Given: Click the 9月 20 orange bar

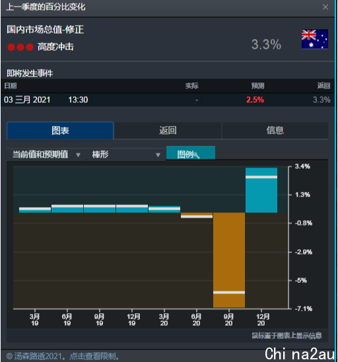Looking at the screenshot, I should [x=229, y=260].
